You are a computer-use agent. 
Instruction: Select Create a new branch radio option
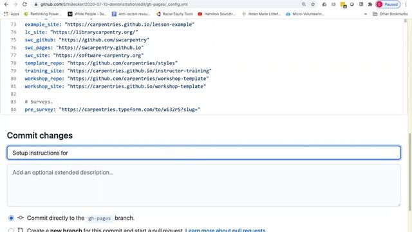pyautogui.click(x=11, y=231)
